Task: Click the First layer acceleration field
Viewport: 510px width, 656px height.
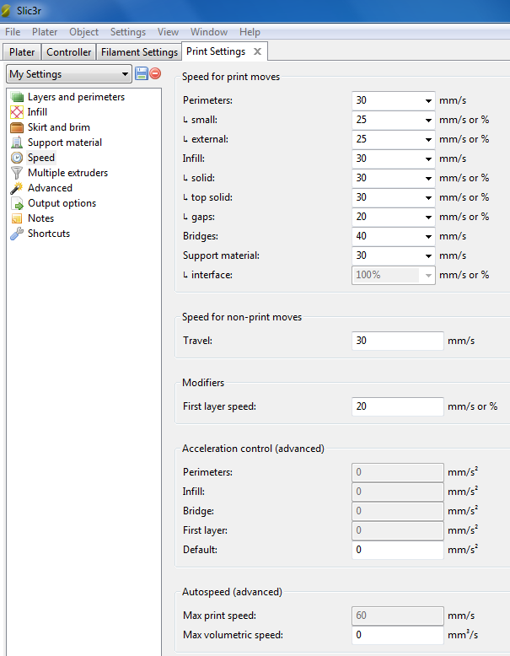Action: [x=397, y=530]
